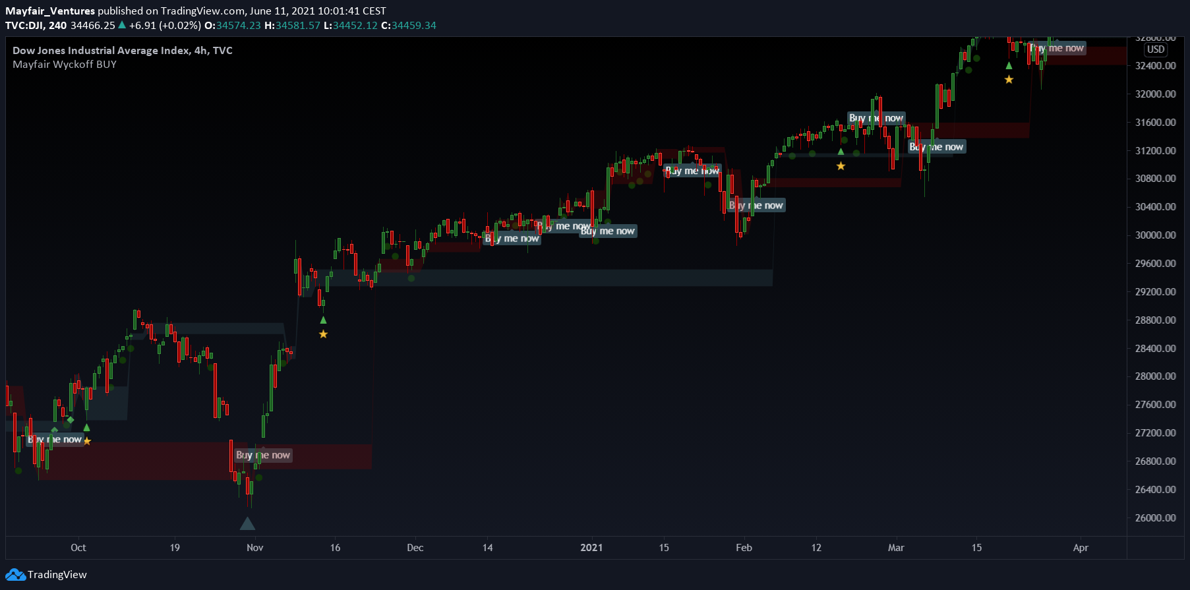
Task: Click the gold star under the February green arrow
Action: coord(841,166)
